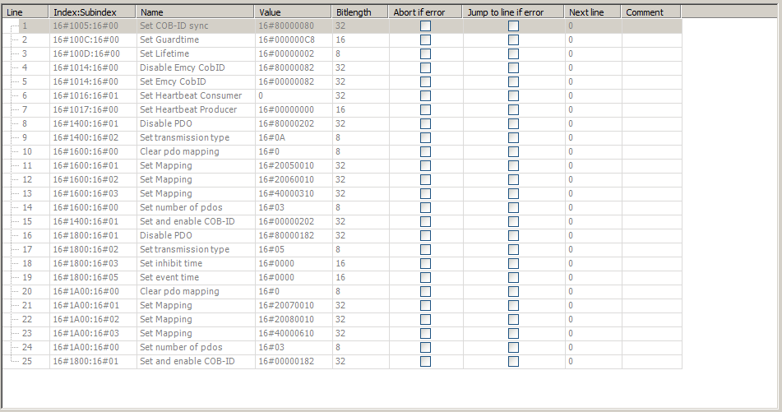The height and width of the screenshot is (412, 782).
Task: Click the Comment column header
Action: (651, 12)
